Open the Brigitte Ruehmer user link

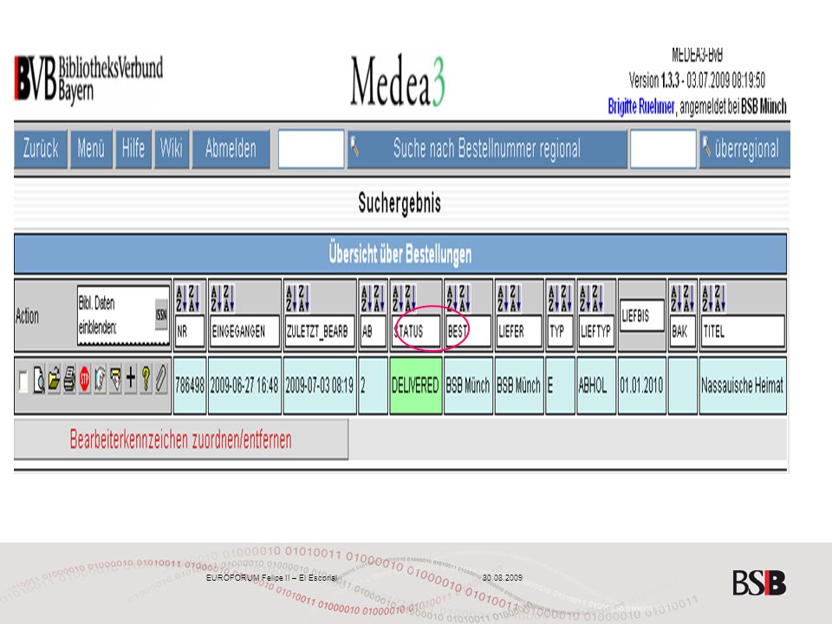(x=641, y=107)
